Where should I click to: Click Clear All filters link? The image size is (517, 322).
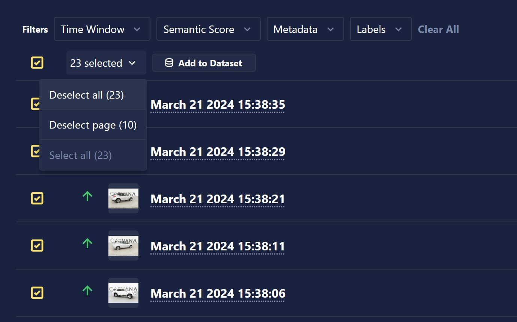tap(438, 29)
